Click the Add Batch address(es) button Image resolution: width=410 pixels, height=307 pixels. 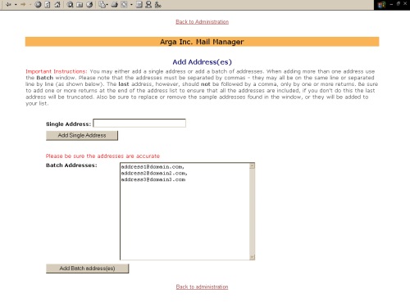pos(87,269)
